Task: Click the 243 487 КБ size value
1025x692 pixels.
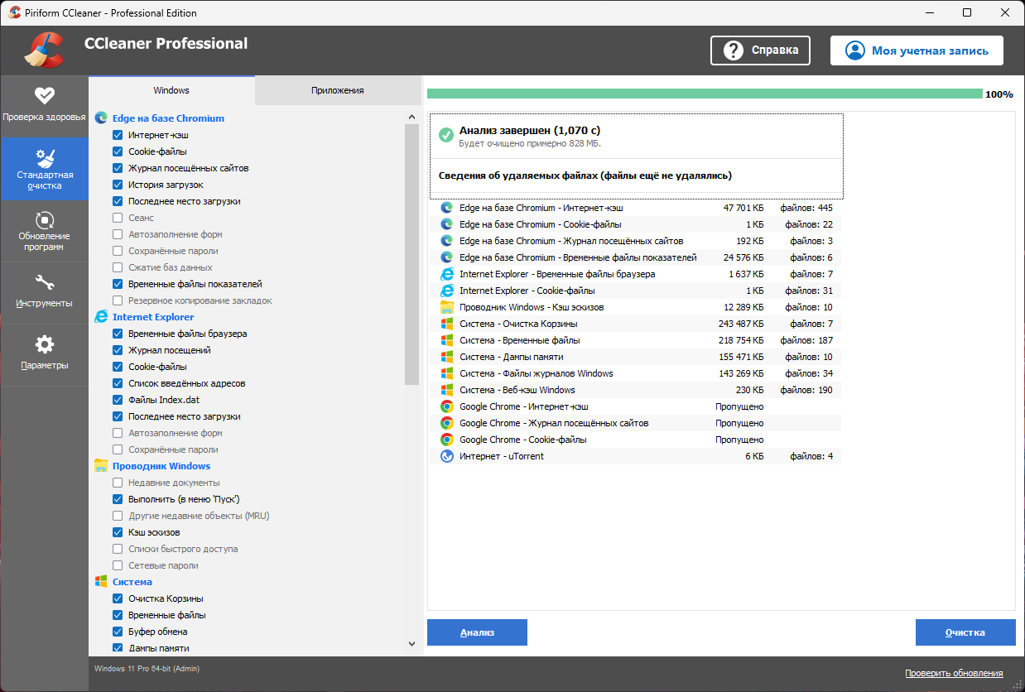Action: [x=741, y=324]
